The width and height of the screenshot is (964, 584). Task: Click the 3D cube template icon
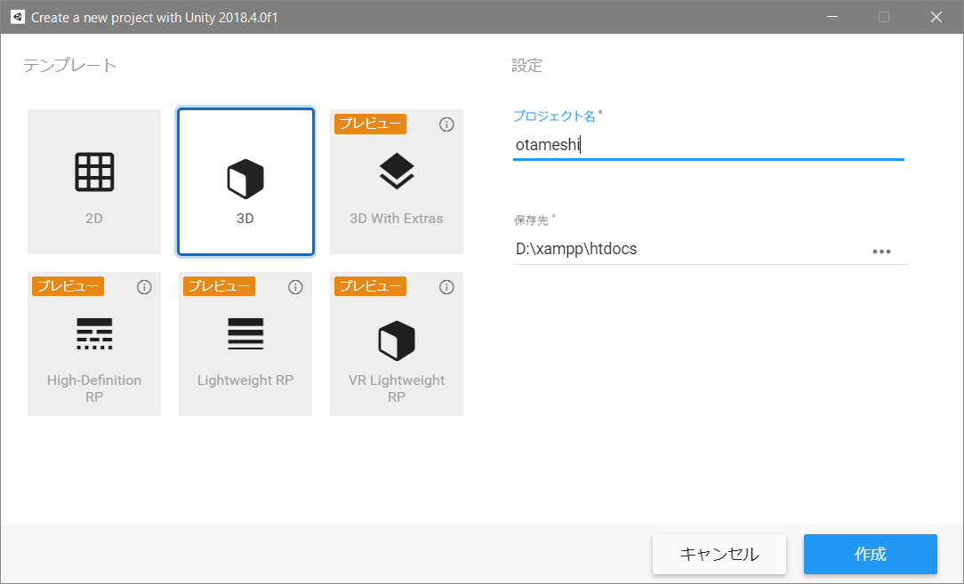(245, 171)
